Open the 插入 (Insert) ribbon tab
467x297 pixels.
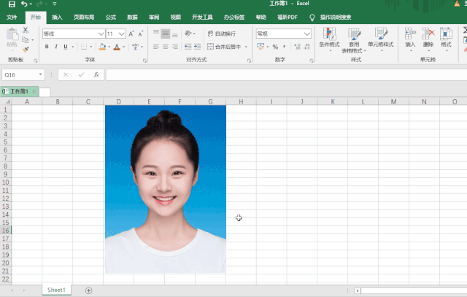(x=57, y=16)
